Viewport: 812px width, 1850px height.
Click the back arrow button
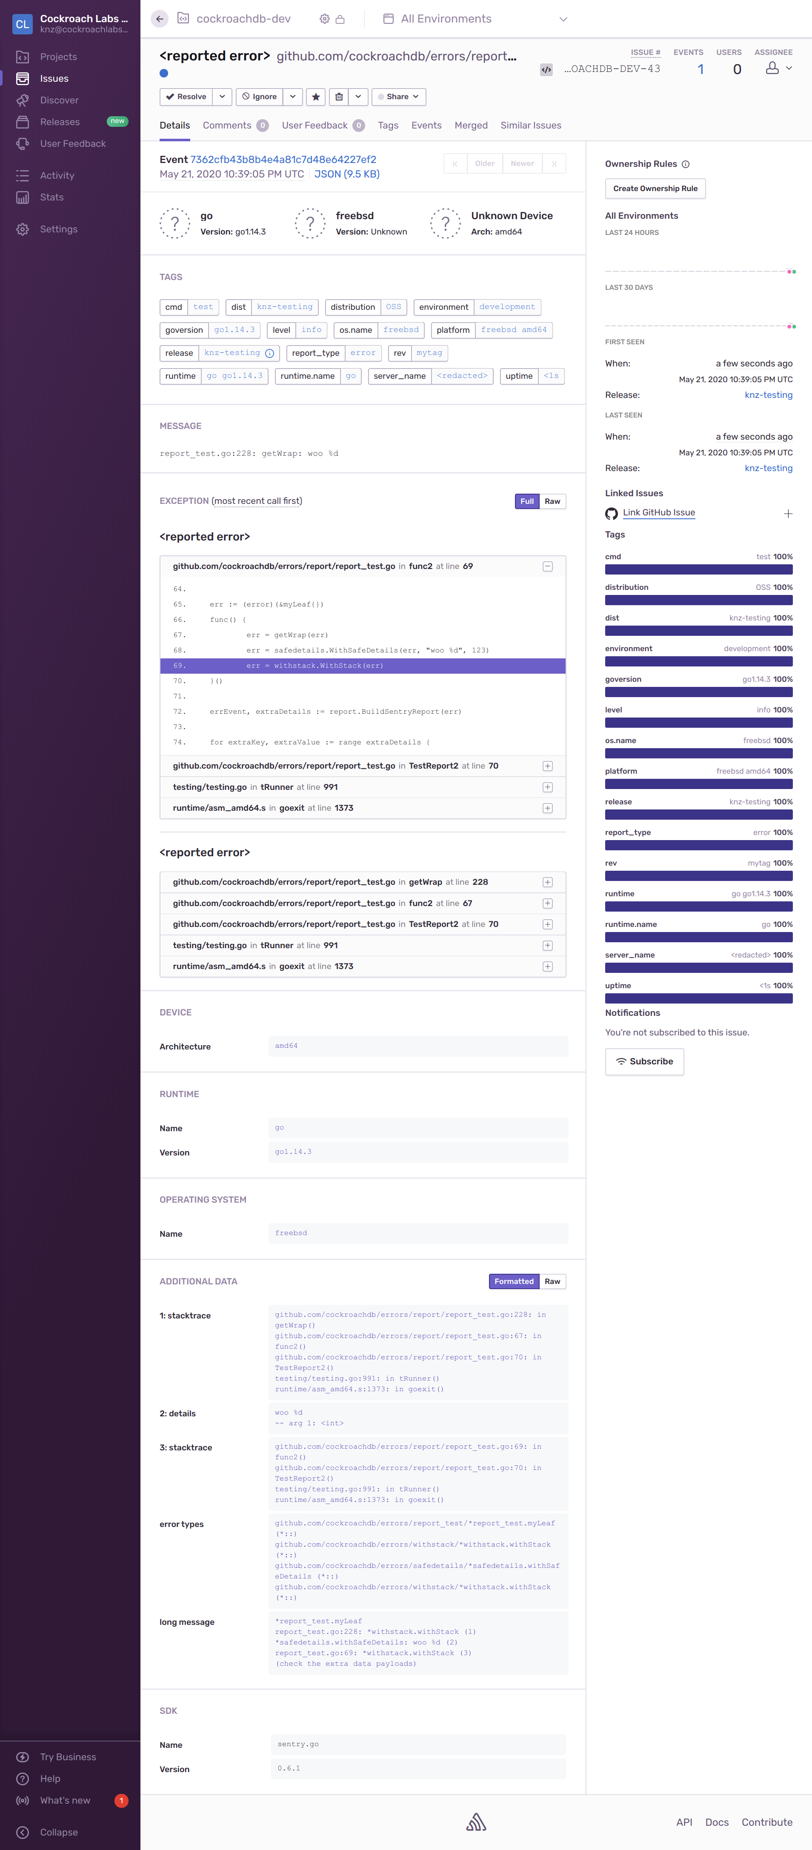(160, 19)
